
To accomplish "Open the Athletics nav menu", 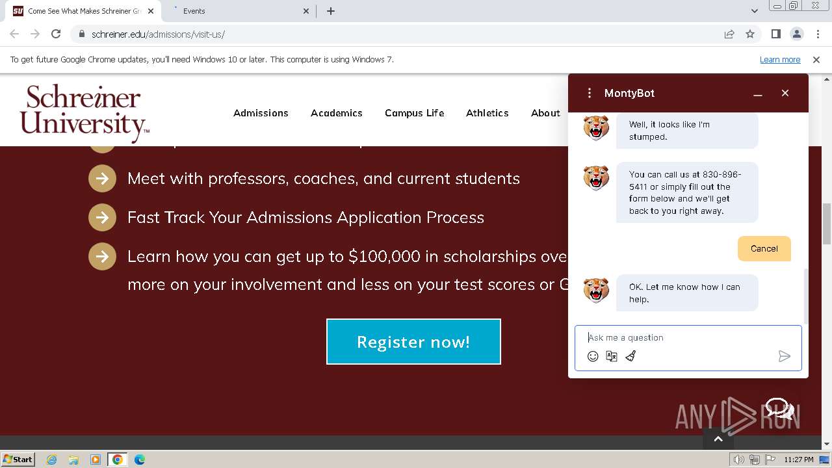I will tap(487, 113).
